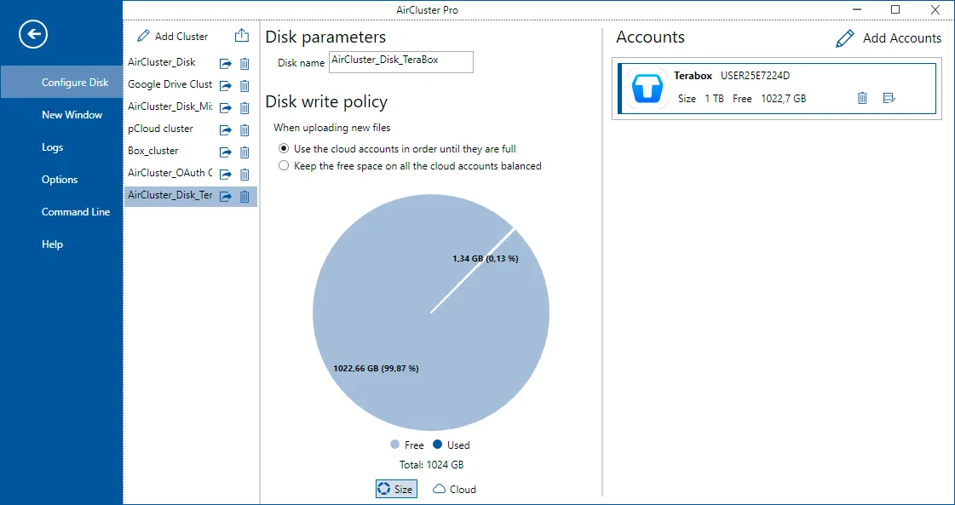Click trash icon for AirCluster_Disk_Mi

point(245,108)
